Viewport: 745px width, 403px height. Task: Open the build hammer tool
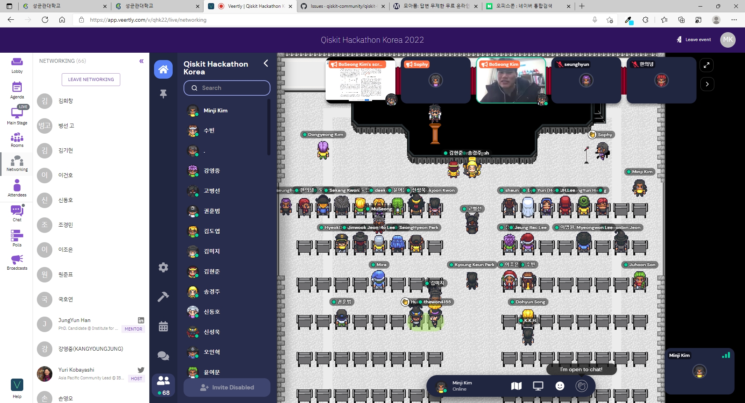pyautogui.click(x=163, y=297)
